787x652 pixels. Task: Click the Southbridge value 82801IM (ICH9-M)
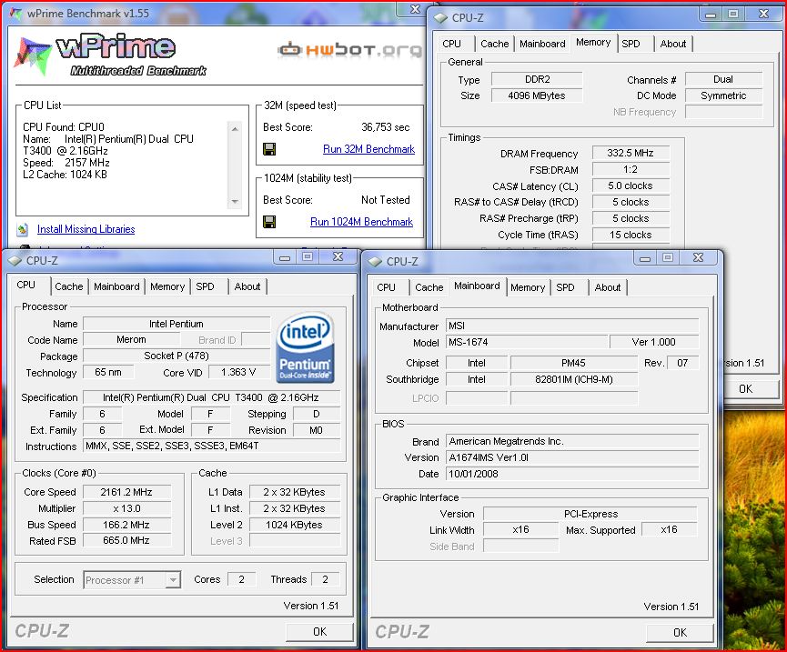(x=574, y=380)
